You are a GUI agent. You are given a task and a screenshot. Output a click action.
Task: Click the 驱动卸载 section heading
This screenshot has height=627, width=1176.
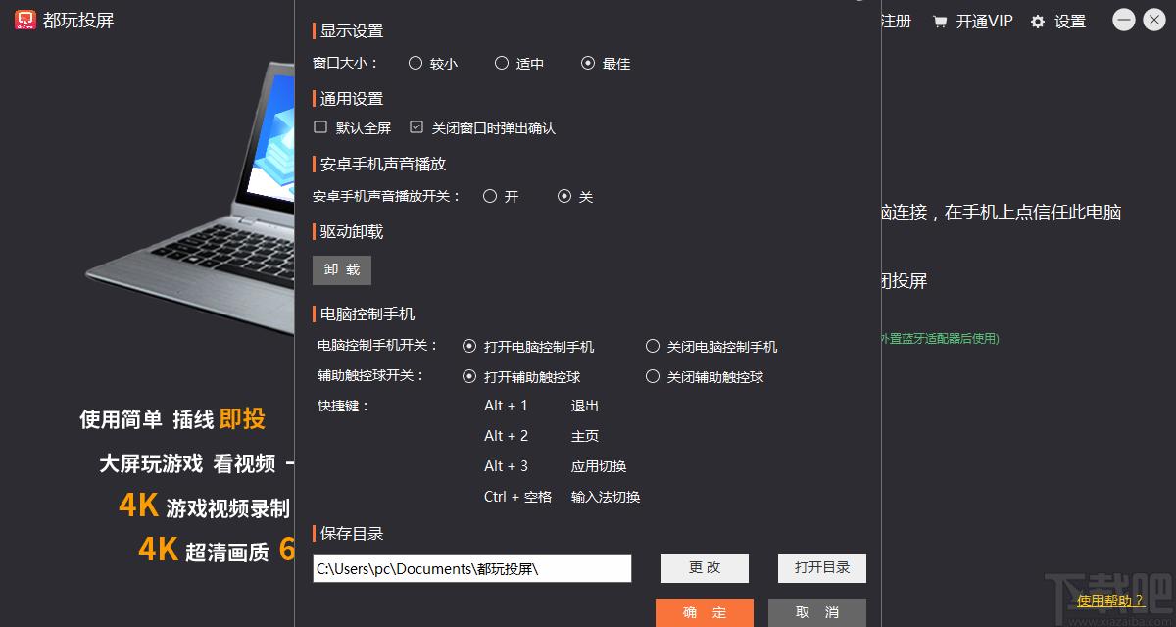[x=352, y=232]
